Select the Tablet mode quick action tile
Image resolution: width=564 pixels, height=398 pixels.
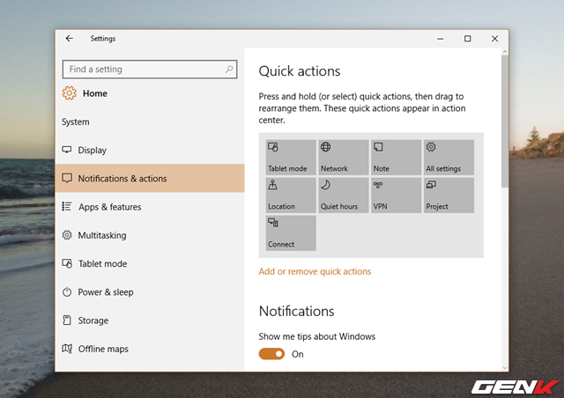coord(291,158)
